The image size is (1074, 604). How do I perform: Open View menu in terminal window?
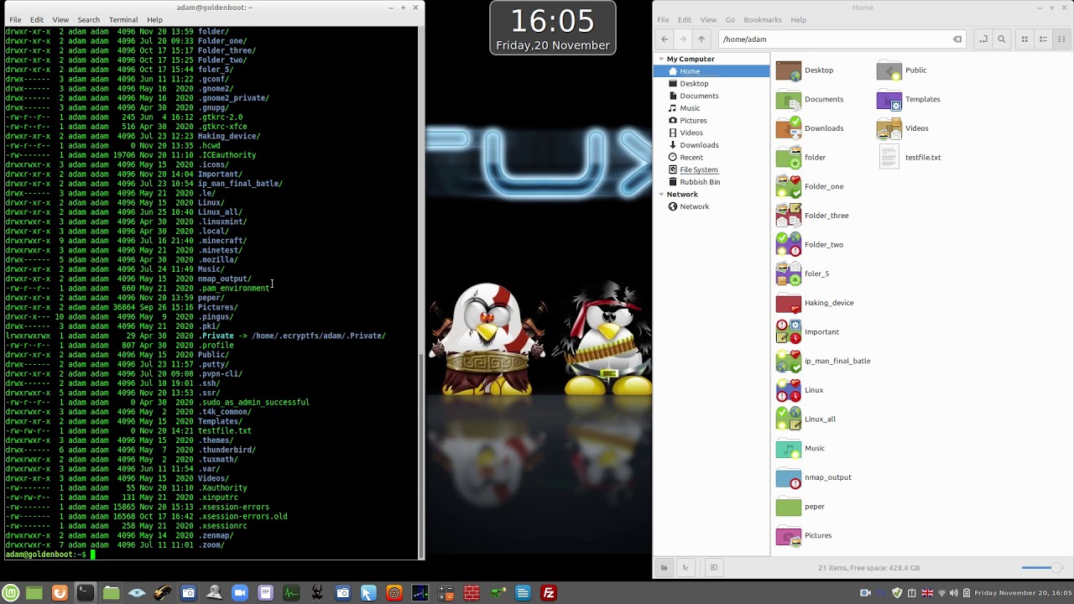pos(60,19)
